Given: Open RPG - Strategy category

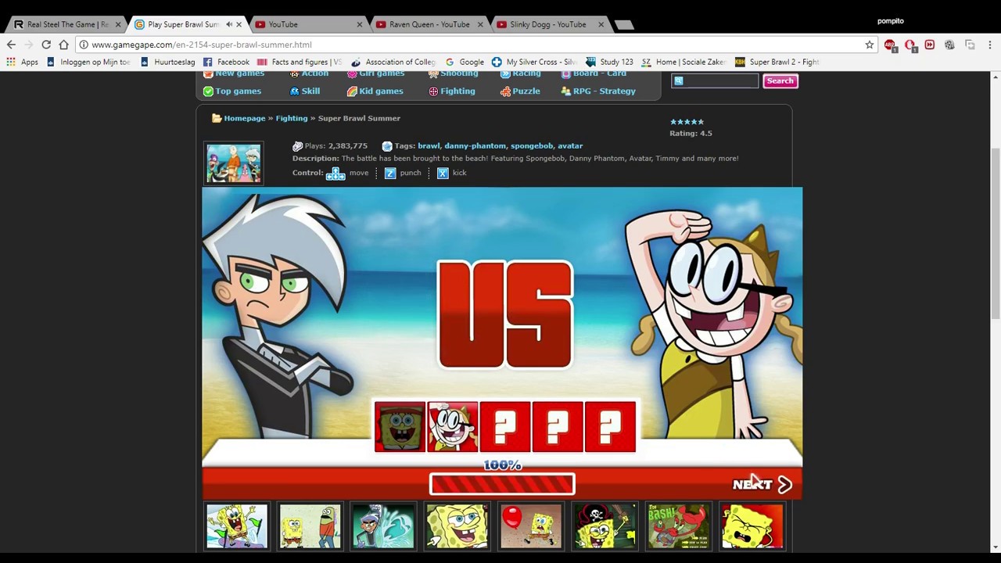Looking at the screenshot, I should click(598, 91).
